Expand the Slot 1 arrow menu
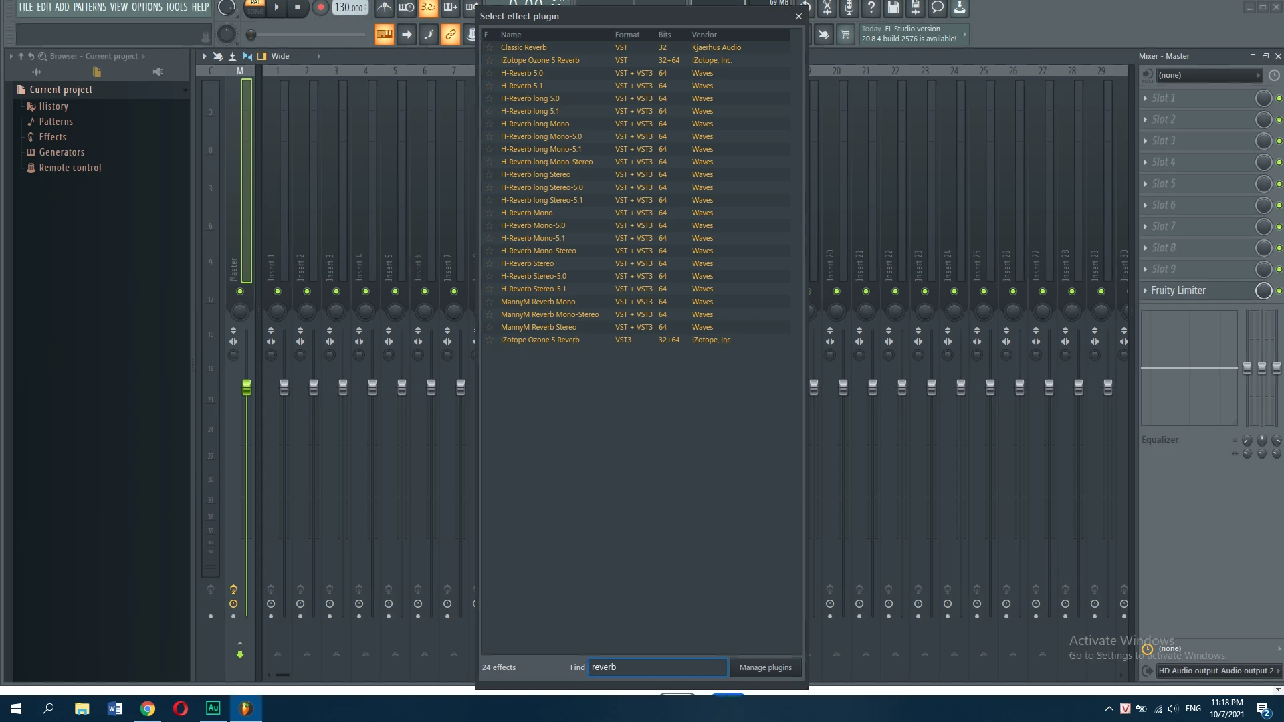 point(1146,98)
